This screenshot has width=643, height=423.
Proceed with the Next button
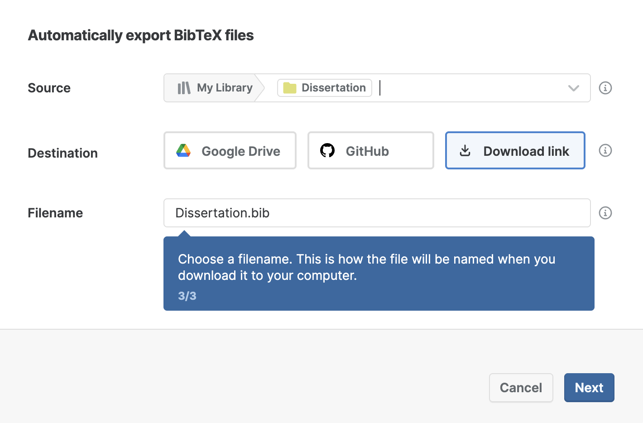click(589, 388)
